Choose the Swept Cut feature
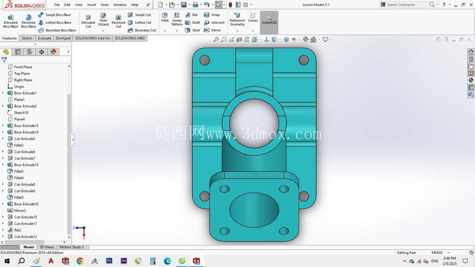475x267 pixels. [x=139, y=15]
